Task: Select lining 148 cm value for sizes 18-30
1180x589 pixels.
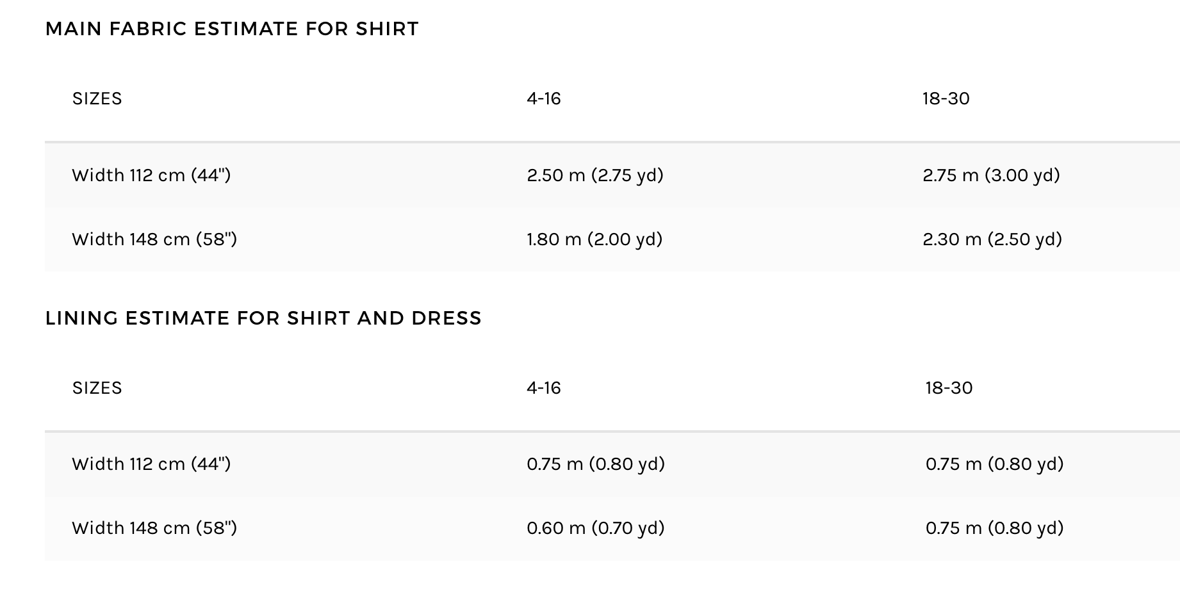Action: [994, 528]
